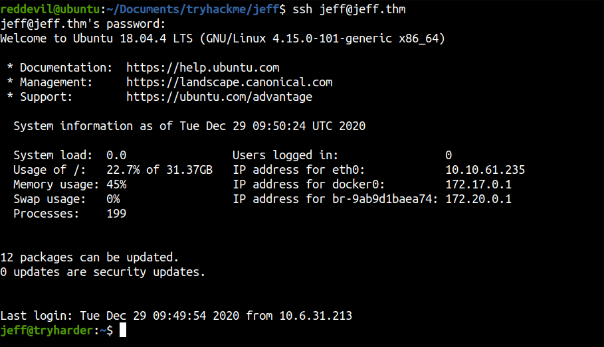Click the Processes count 199
Viewport: 604px width, 347px height.
[x=116, y=214]
